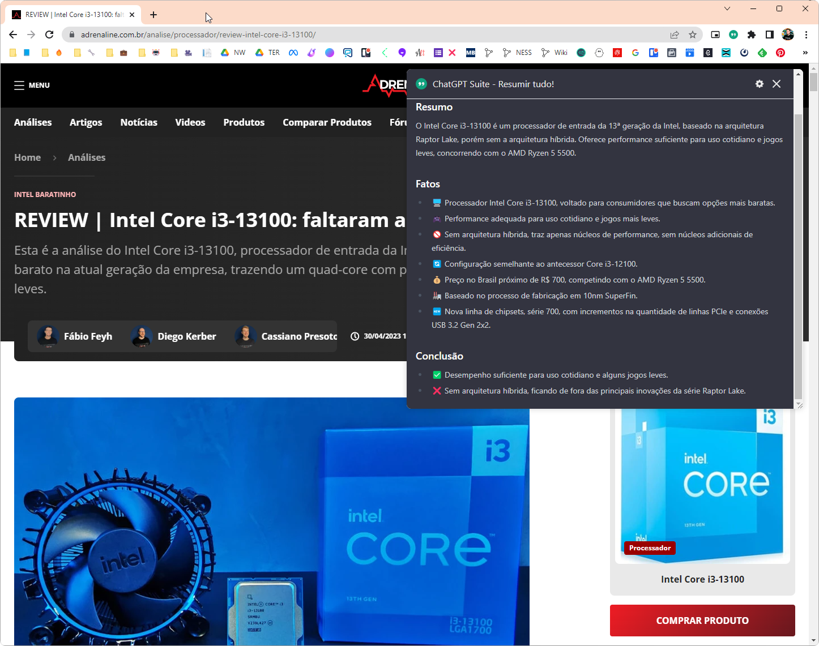The height and width of the screenshot is (646, 819).
Task: Open picture-in-picture media control icon
Action: pyautogui.click(x=715, y=35)
